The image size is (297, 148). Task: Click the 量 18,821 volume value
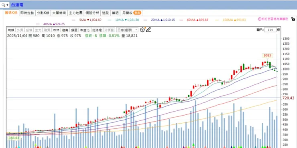(129, 36)
